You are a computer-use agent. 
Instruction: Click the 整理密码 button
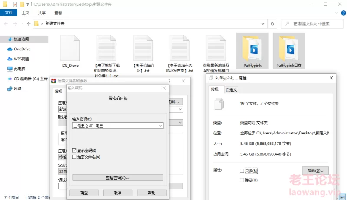118,178
